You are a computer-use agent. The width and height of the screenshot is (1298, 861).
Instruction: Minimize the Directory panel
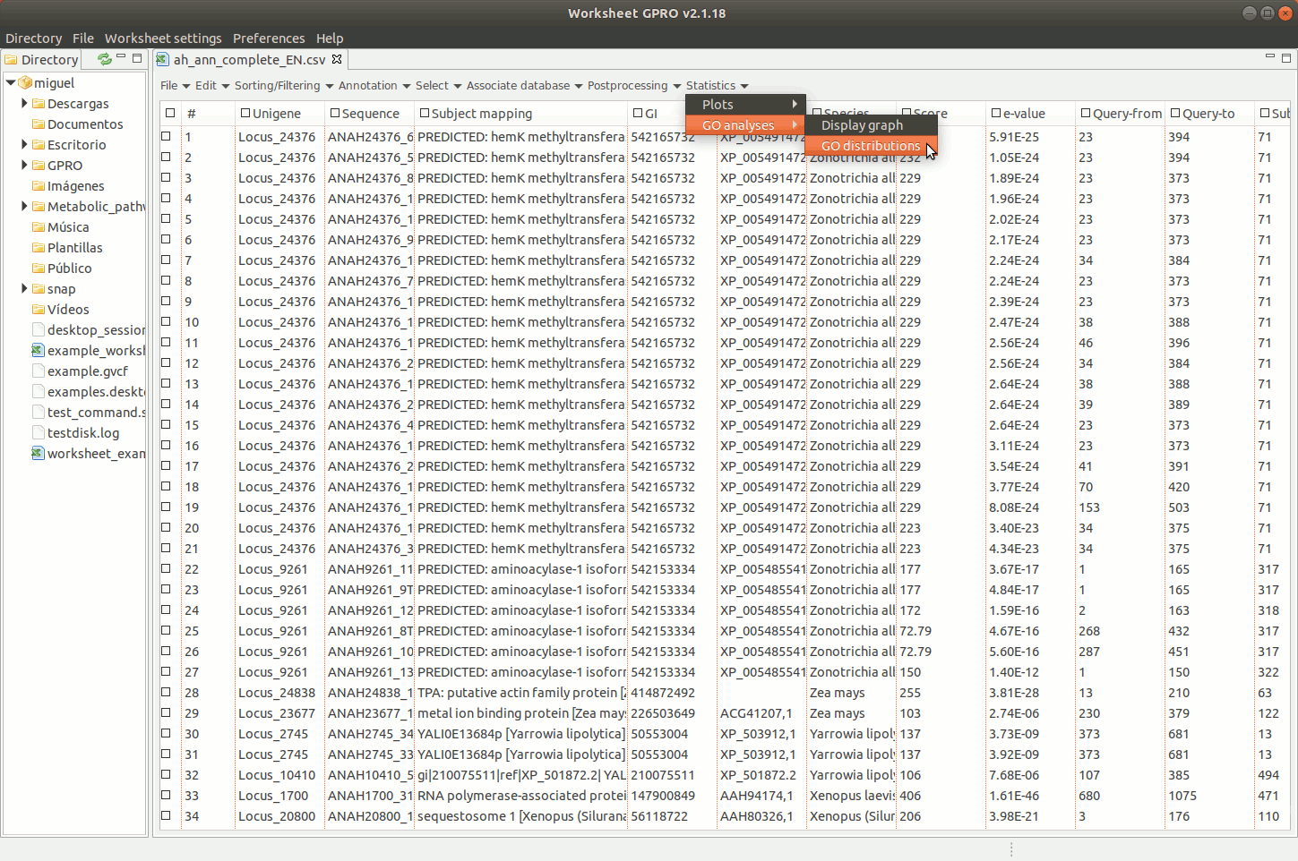[x=121, y=58]
